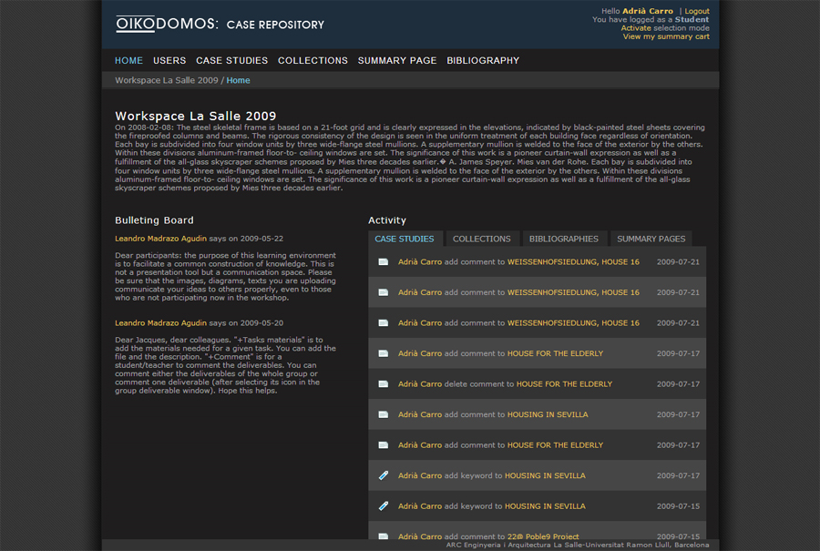
Task: Click the Home breadcrumb link
Action: click(x=238, y=80)
